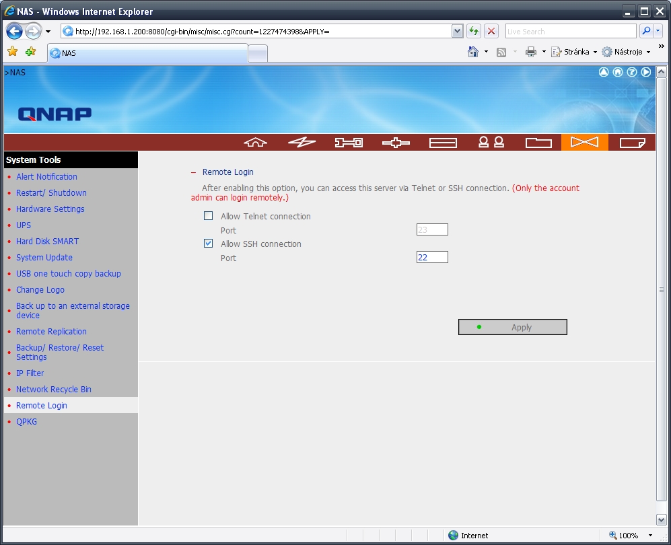The height and width of the screenshot is (545, 671).
Task: Select the highlighted System Tools icon
Action: [585, 142]
